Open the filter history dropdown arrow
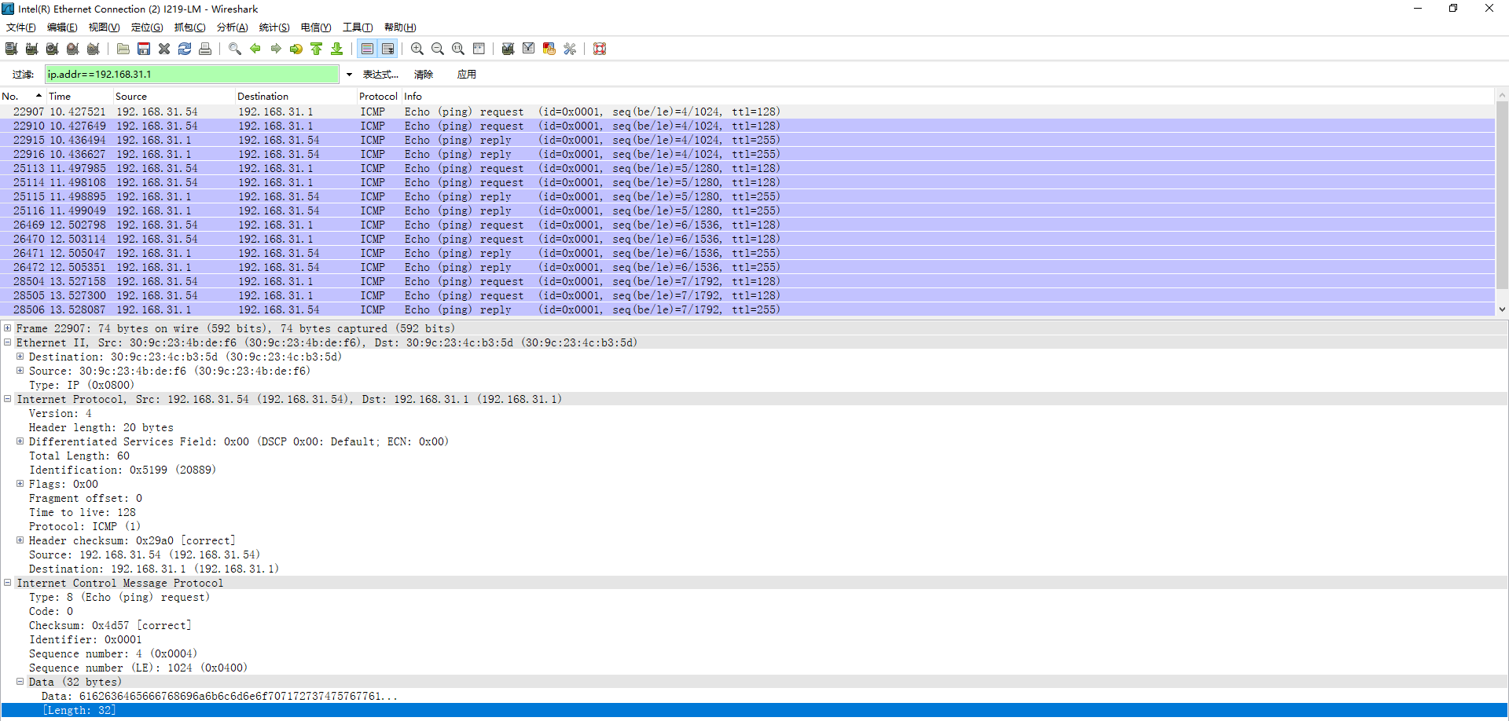This screenshot has height=721, width=1509. [x=349, y=75]
